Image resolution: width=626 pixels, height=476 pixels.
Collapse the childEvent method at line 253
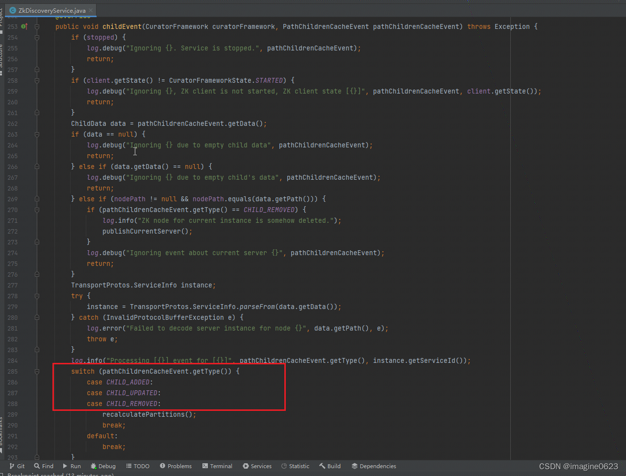tap(37, 26)
